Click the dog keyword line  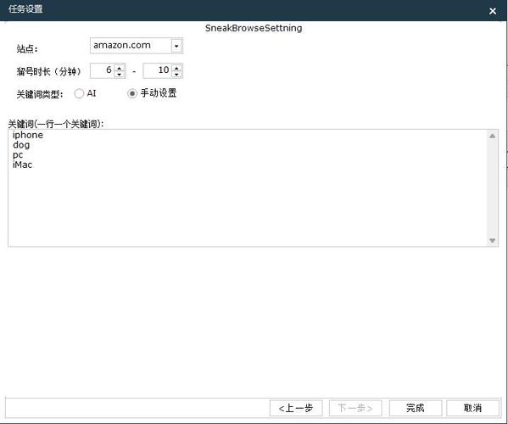tap(21, 145)
